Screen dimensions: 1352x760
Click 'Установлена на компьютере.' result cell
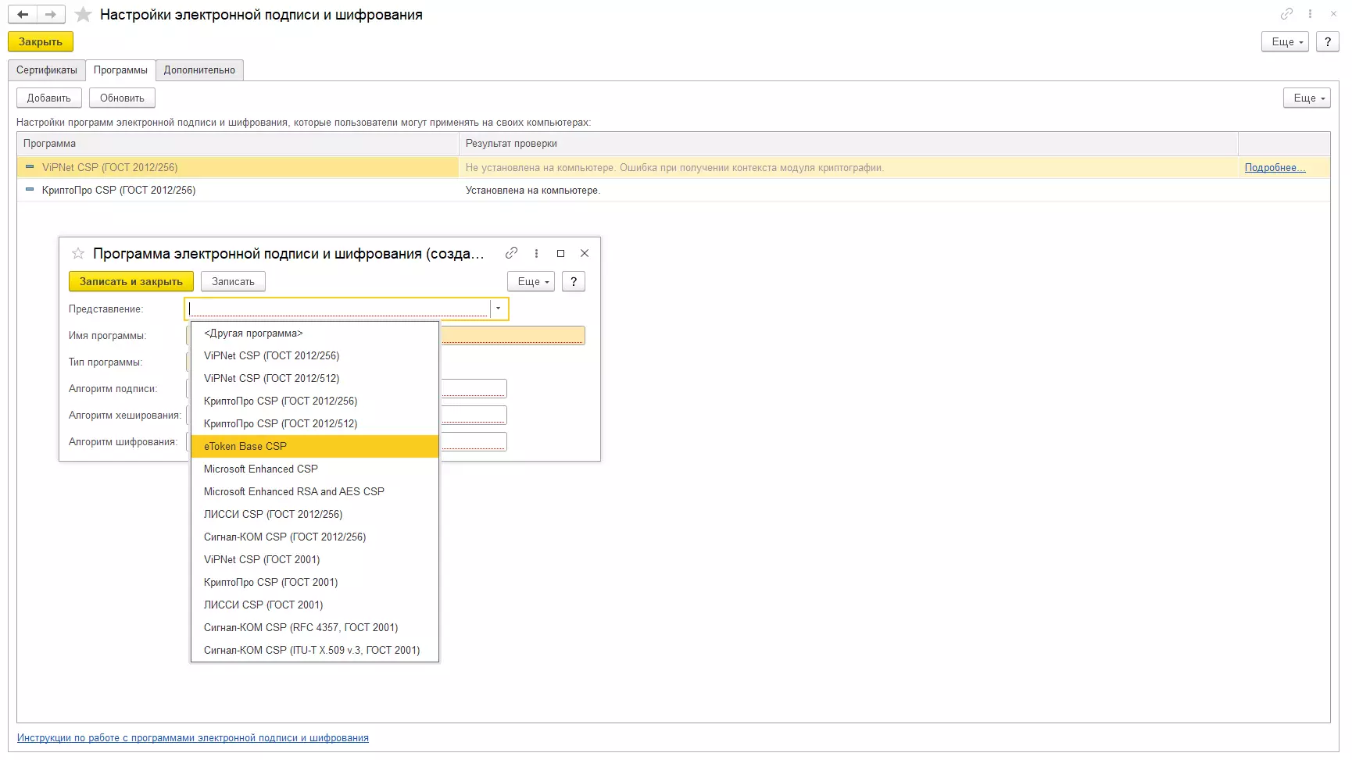[849, 190]
